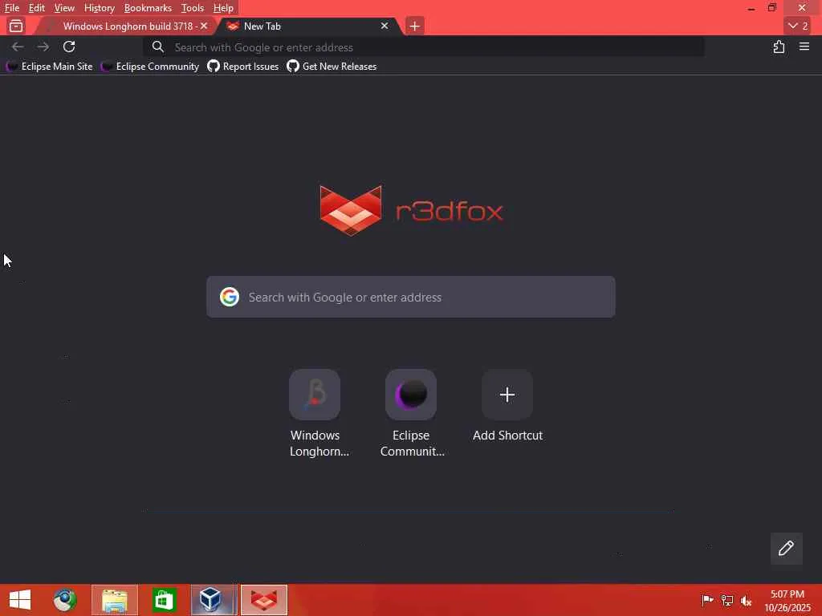Image resolution: width=822 pixels, height=616 pixels.
Task: Open the File menu
Action: pyautogui.click(x=11, y=8)
